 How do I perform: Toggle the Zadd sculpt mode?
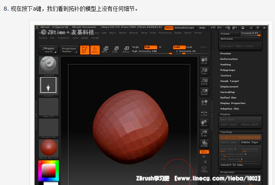click(179, 47)
